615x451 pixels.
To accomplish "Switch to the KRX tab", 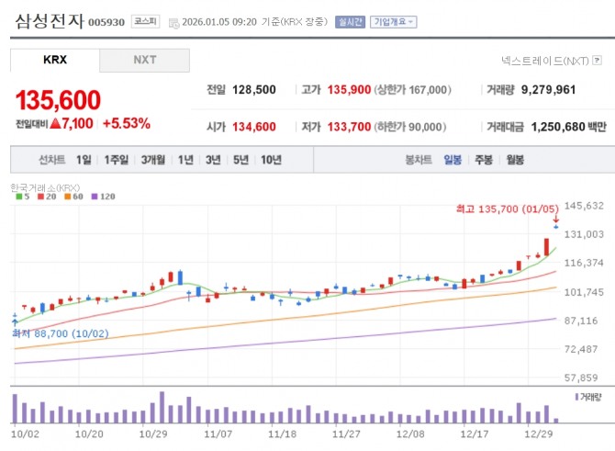I will point(55,61).
